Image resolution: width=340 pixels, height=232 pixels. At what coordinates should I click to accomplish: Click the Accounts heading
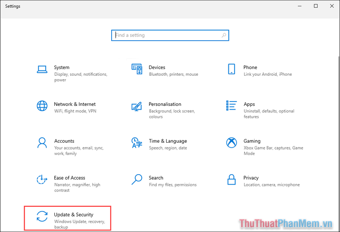[x=64, y=141]
